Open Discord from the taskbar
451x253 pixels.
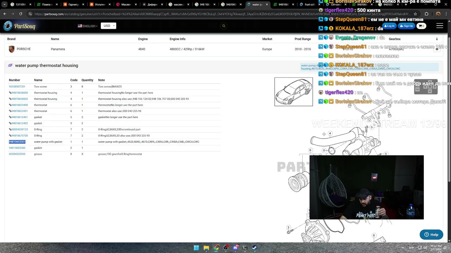[235, 248]
